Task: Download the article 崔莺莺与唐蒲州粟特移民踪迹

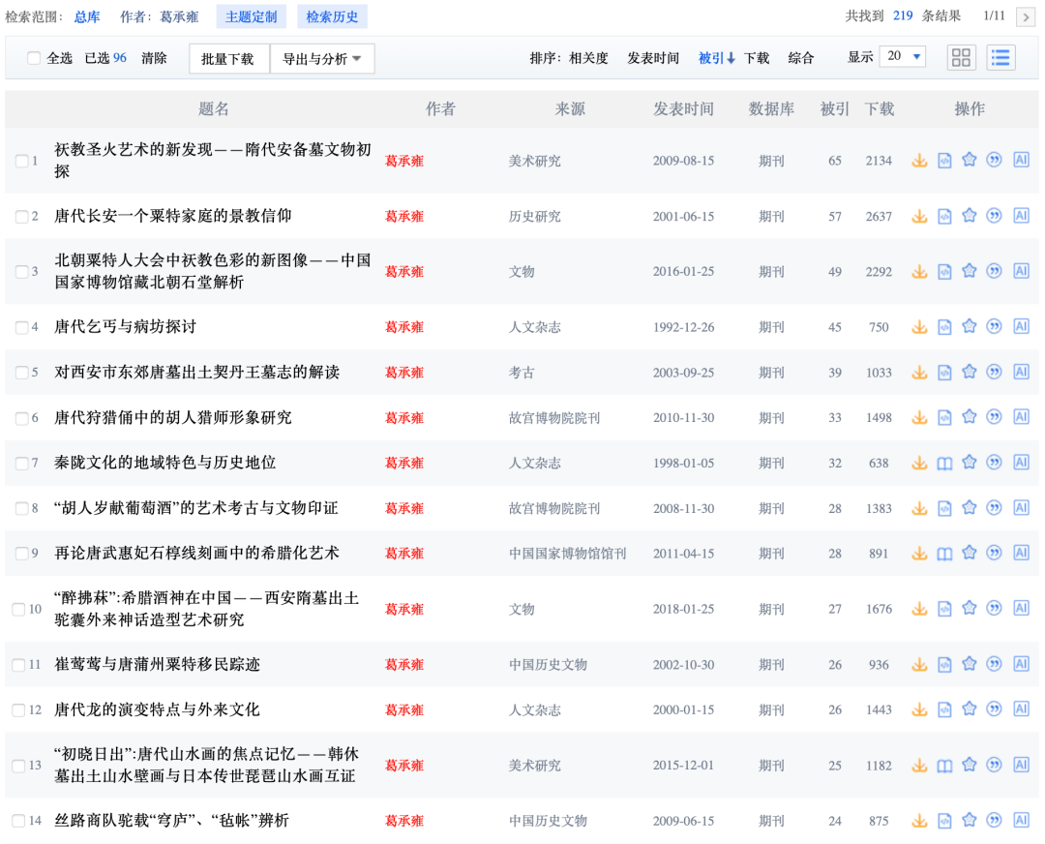Action: 920,665
